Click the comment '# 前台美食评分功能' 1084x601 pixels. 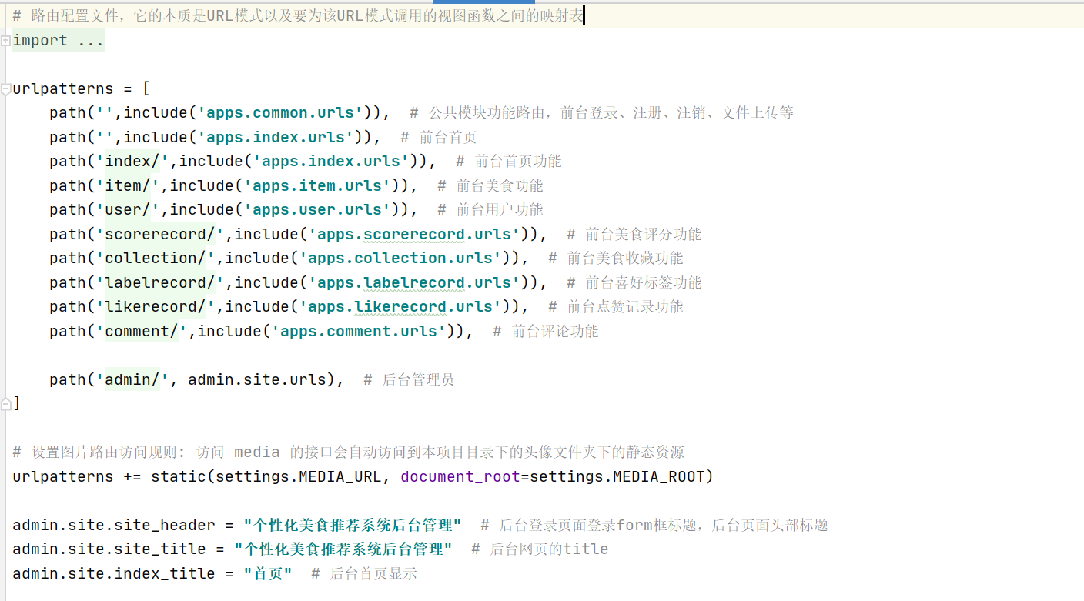(x=634, y=234)
